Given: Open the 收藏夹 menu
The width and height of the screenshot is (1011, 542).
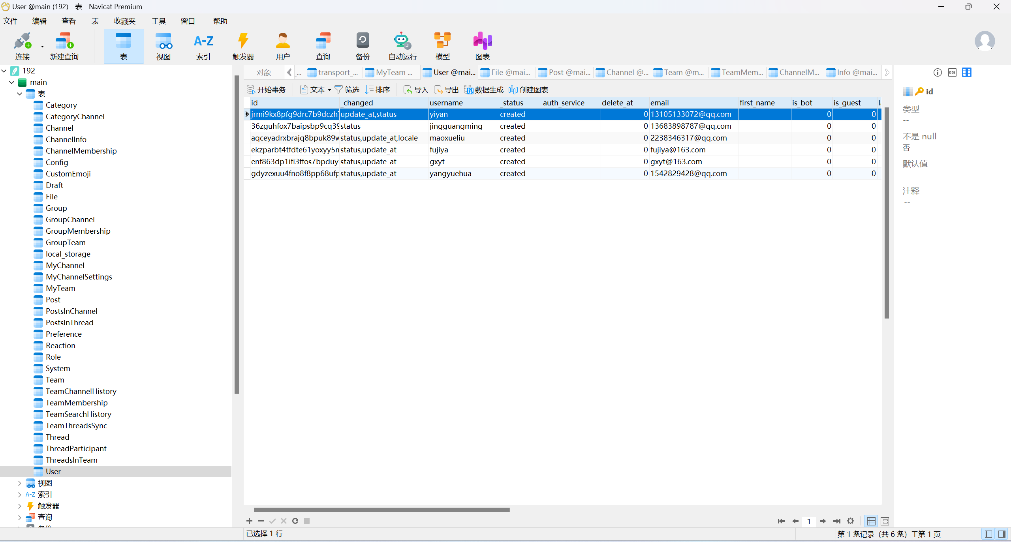Looking at the screenshot, I should pyautogui.click(x=124, y=21).
